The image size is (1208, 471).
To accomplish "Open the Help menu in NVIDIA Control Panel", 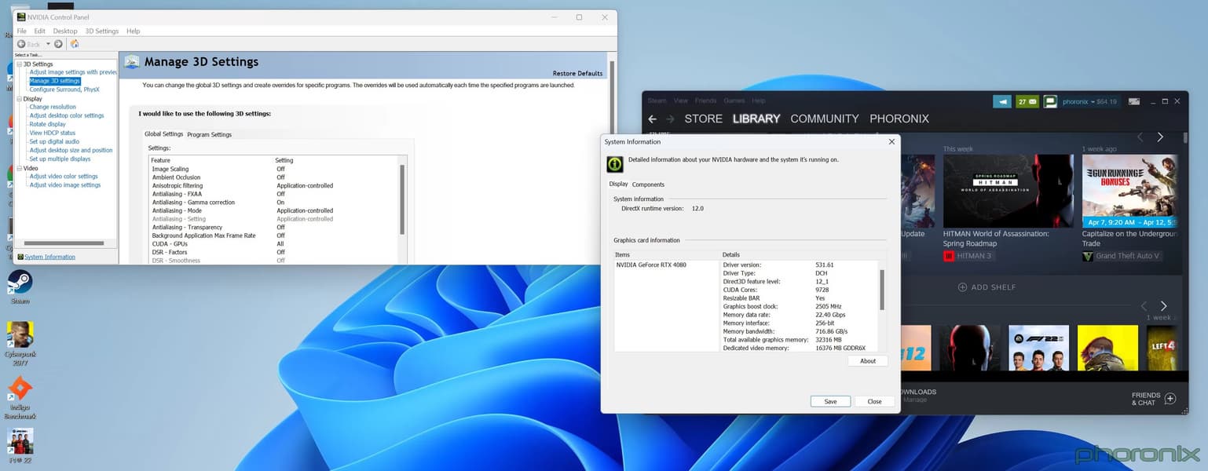I will 134,31.
